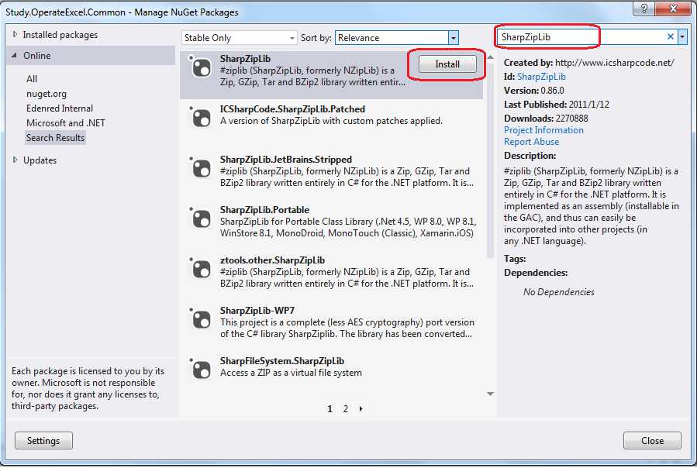Viewport: 697px width, 468px height.
Task: Click the ICSharpCode.SharpZipLib.Patched package icon
Action: 201,118
